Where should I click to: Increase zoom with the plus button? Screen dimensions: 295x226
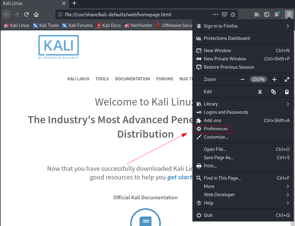tap(274, 79)
